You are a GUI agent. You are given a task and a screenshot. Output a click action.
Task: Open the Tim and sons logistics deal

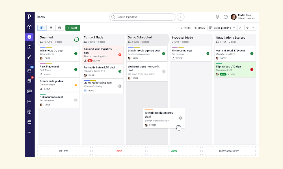pyautogui.click(x=103, y=55)
